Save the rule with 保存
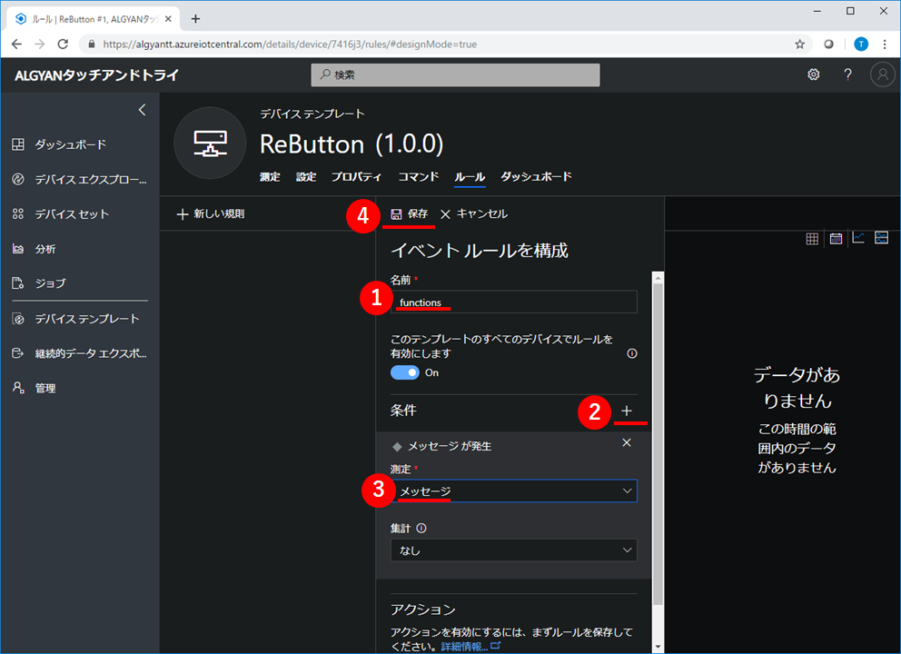Image resolution: width=901 pixels, height=654 pixels. pos(409,213)
